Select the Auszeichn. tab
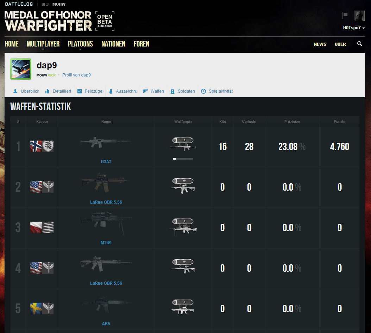Screen dimensions: 371x333 pyautogui.click(x=123, y=91)
